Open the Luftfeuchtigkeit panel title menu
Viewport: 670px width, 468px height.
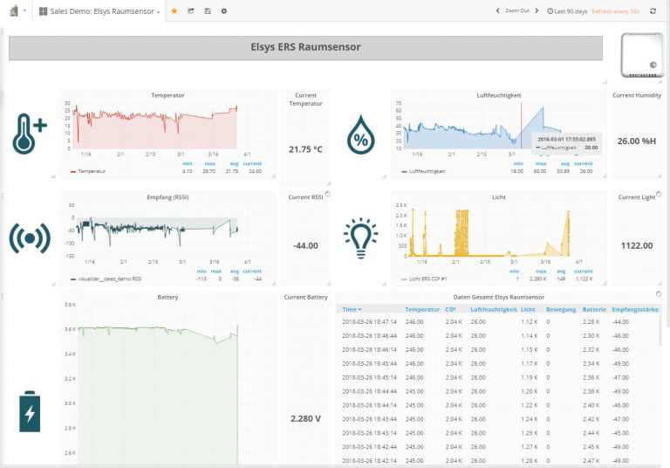tap(499, 95)
